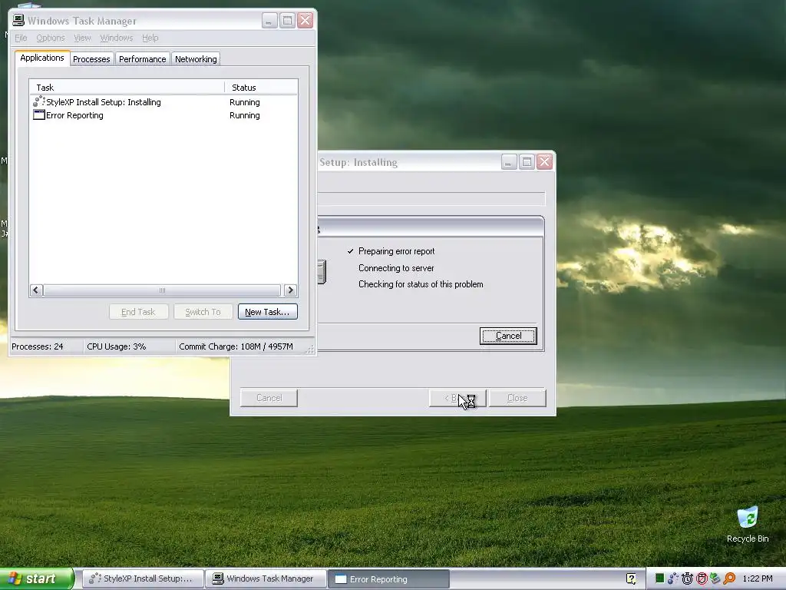786x590 pixels.
Task: Click 'Commit Charge: 108M / 4957M' status text
Action: (x=236, y=346)
